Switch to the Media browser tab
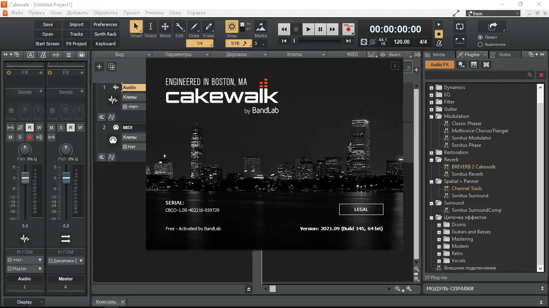Image resolution: width=549 pixels, height=308 pixels. (439, 55)
